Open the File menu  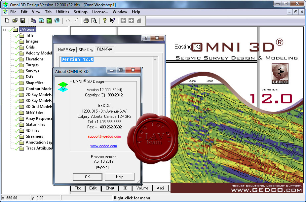(13, 12)
